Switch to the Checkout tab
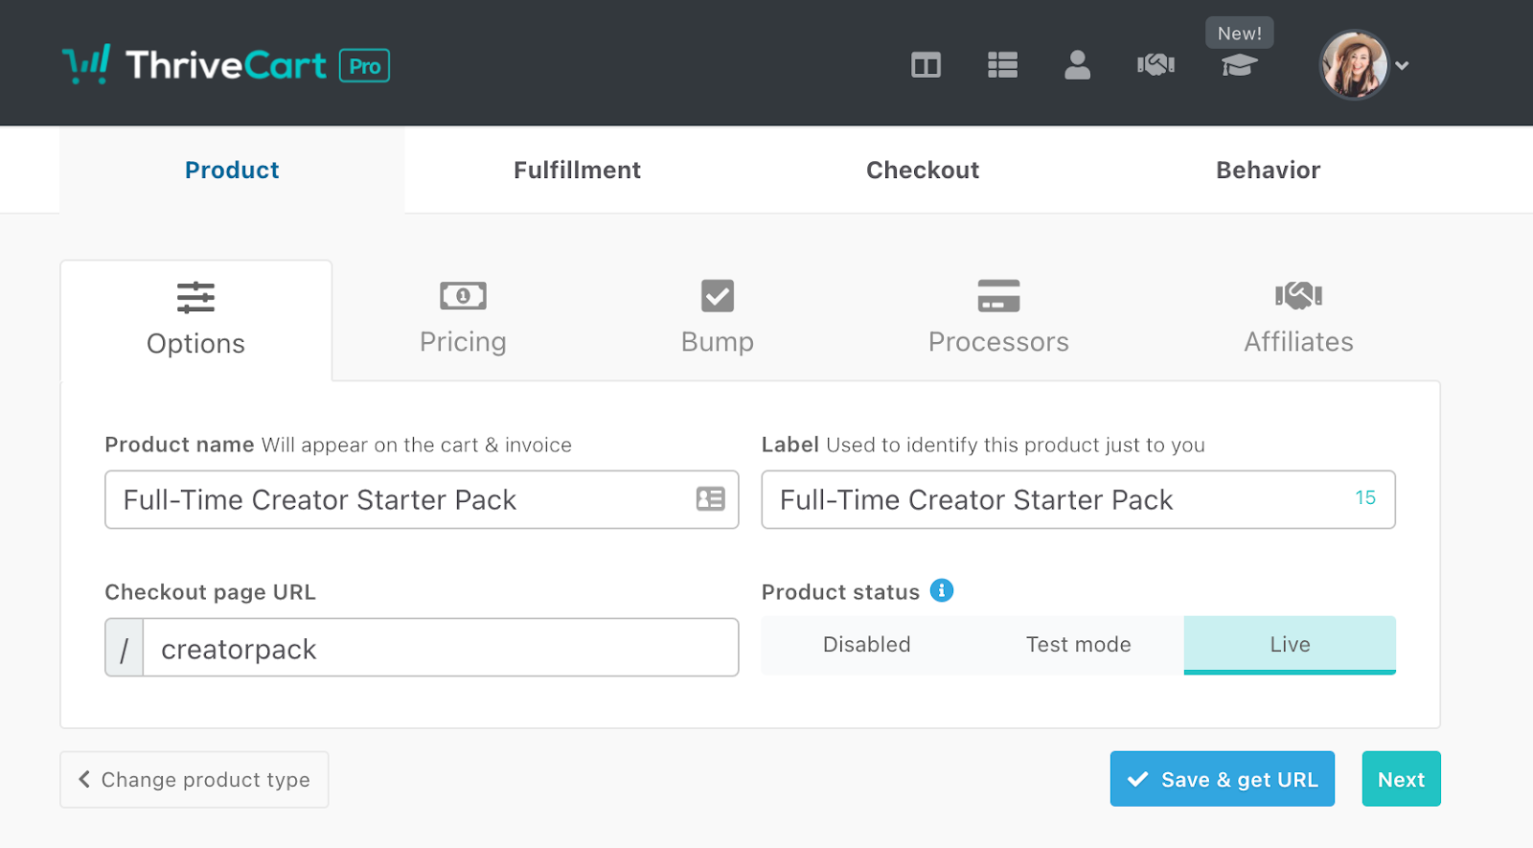 (x=923, y=171)
